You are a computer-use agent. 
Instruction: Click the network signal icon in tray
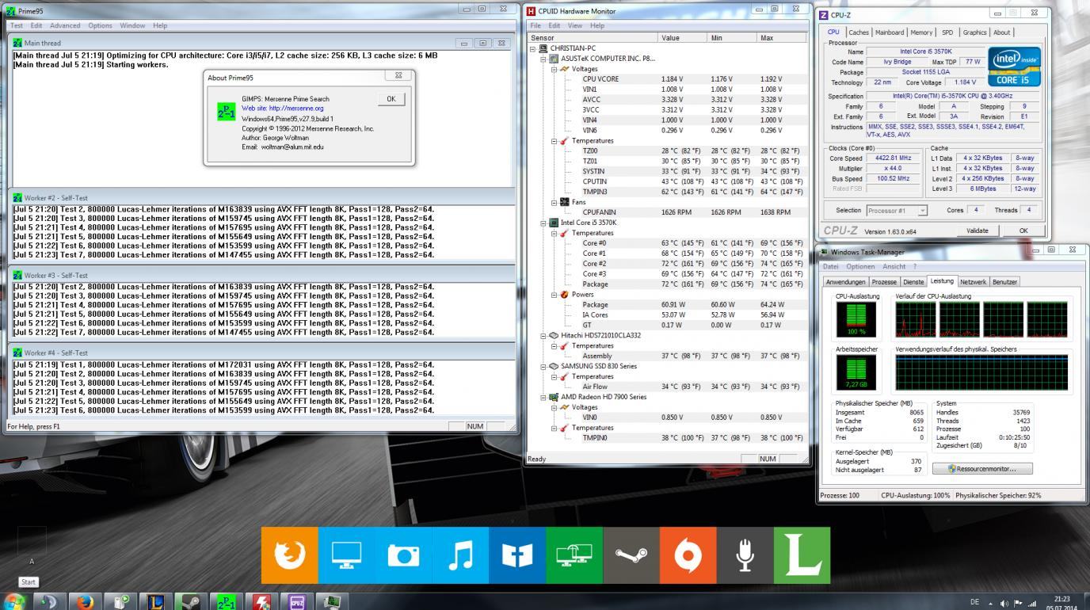point(1031,602)
